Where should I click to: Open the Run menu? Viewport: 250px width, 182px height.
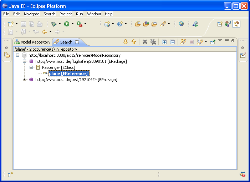click(80, 14)
